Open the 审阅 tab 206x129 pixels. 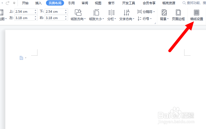tap(85, 3)
